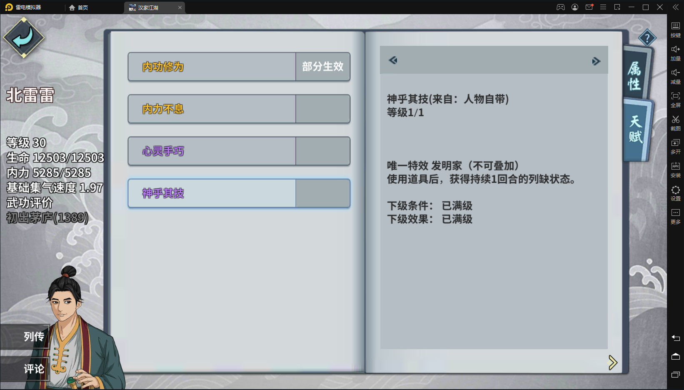Toggle 全屏 fullscreen mode
684x390 pixels.
tap(676, 99)
